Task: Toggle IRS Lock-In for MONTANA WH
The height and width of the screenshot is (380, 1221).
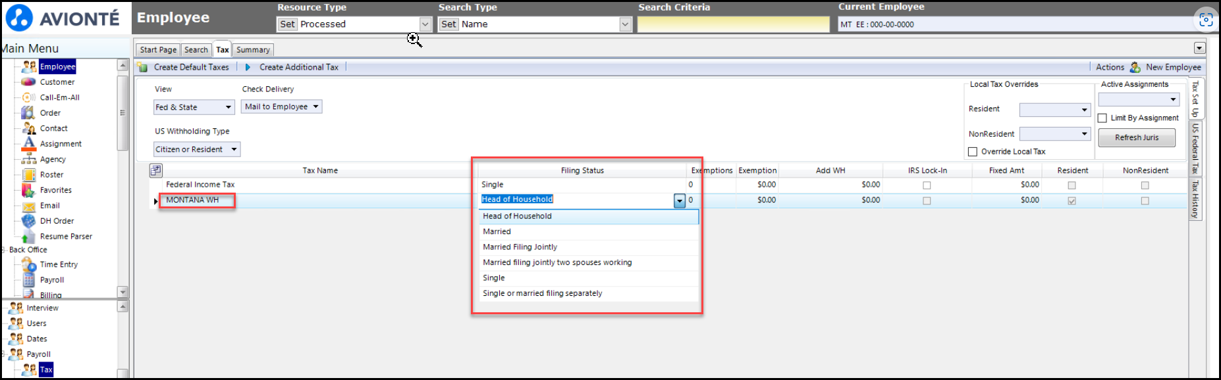Action: tap(927, 201)
